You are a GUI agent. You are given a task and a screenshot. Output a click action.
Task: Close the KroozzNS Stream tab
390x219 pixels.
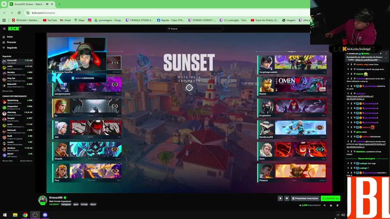(52, 4)
